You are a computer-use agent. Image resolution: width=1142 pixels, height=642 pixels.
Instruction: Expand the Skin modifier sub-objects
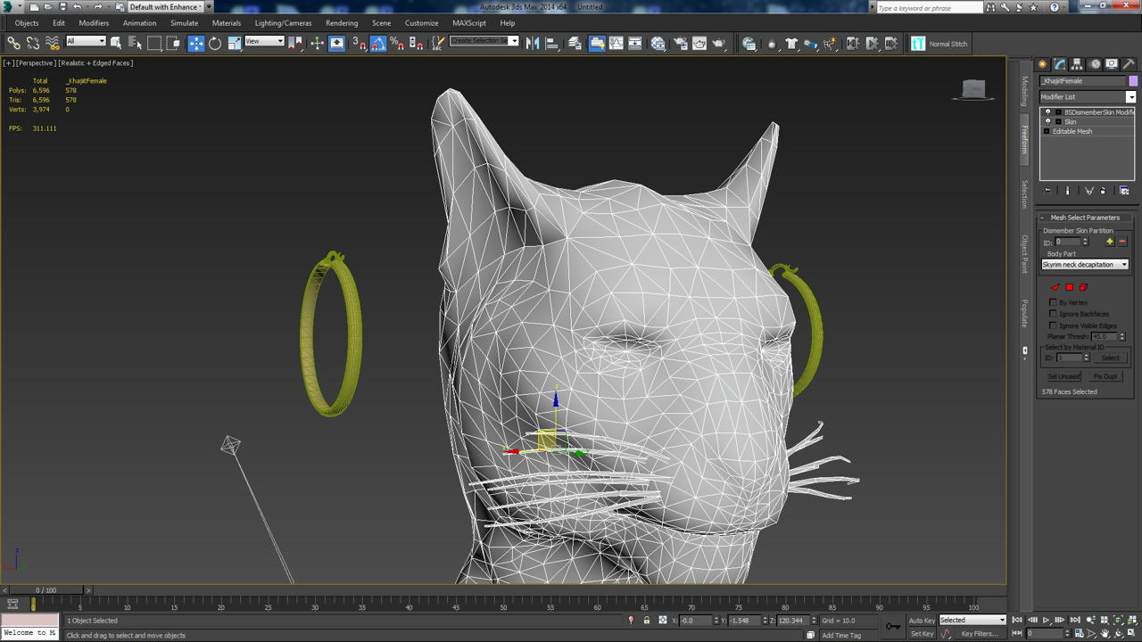tap(1058, 121)
